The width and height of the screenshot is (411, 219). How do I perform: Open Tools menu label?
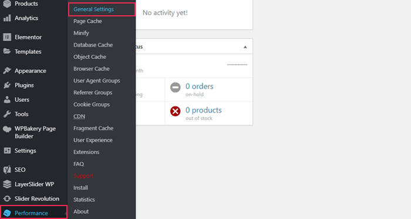21,114
